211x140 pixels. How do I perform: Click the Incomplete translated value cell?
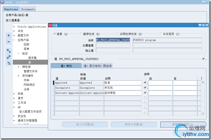click(x=91, y=88)
